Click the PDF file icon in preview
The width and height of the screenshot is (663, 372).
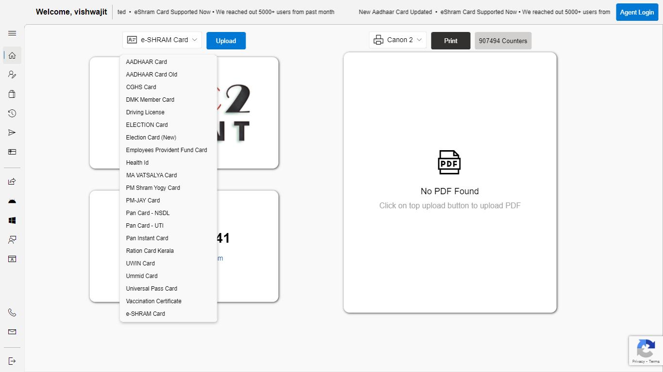(449, 162)
